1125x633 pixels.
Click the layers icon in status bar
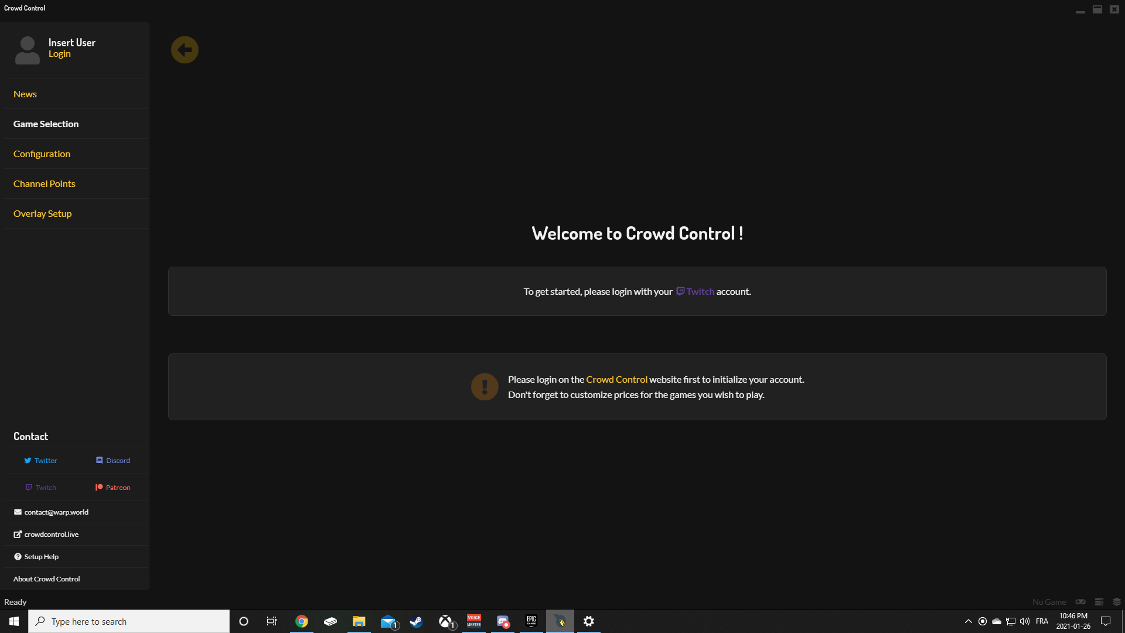pyautogui.click(x=1117, y=602)
